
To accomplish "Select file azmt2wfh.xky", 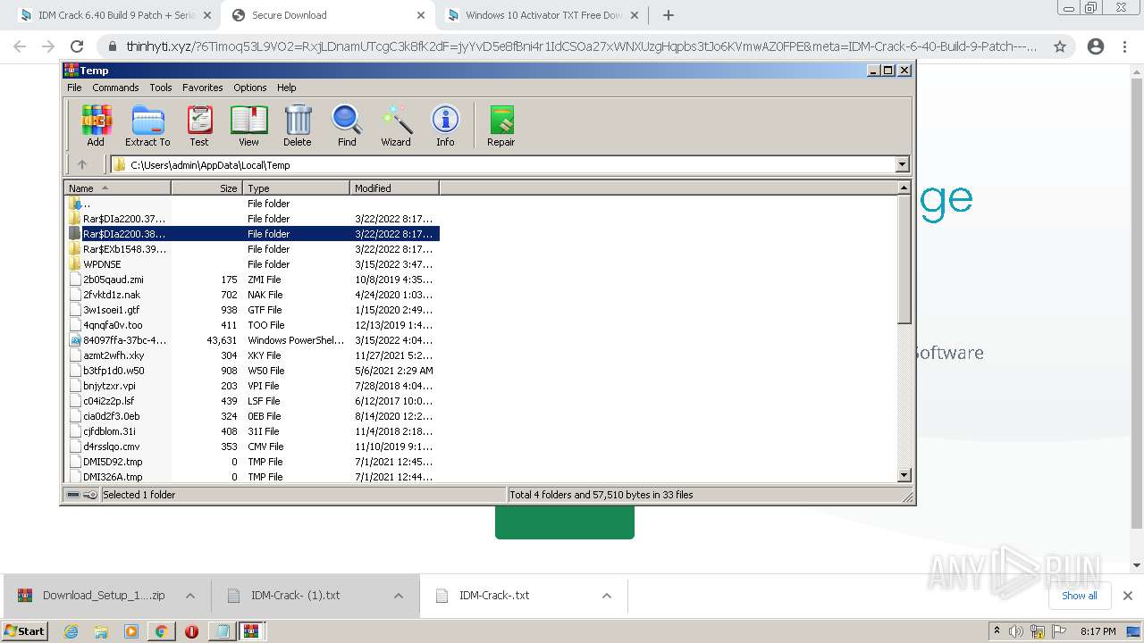I will 252,355.
